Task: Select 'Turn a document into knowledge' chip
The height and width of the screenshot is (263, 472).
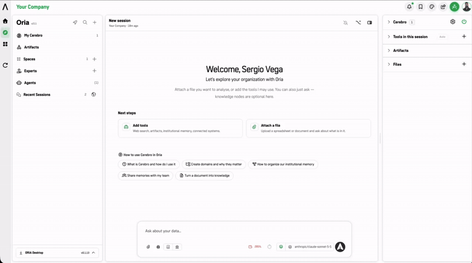Action: [x=204, y=176]
